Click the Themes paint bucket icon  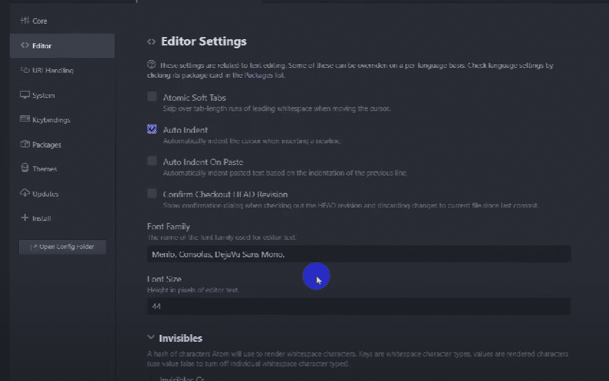(25, 169)
